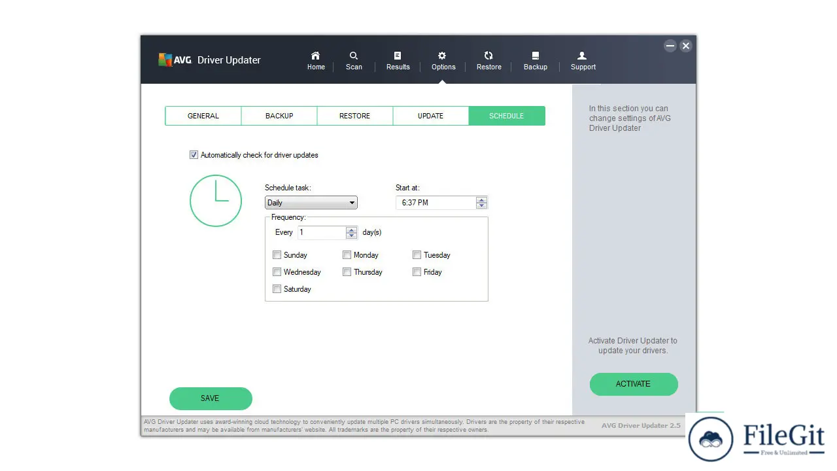Decrease the Start at time
Viewport: 837px width, 471px height.
coord(482,205)
